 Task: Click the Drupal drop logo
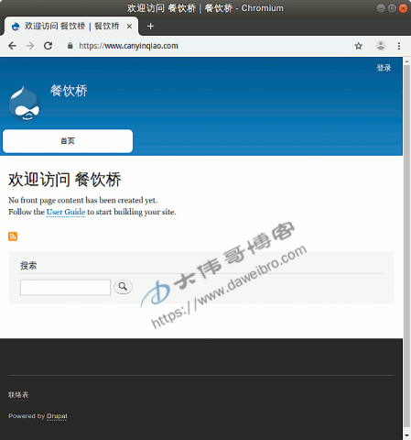25,104
